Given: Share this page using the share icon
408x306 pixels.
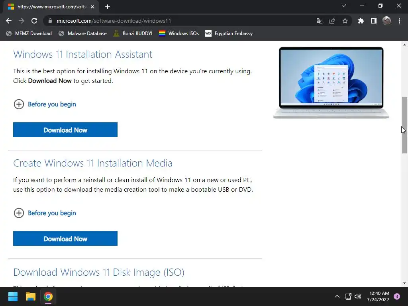Looking at the screenshot, I should [x=332, y=21].
